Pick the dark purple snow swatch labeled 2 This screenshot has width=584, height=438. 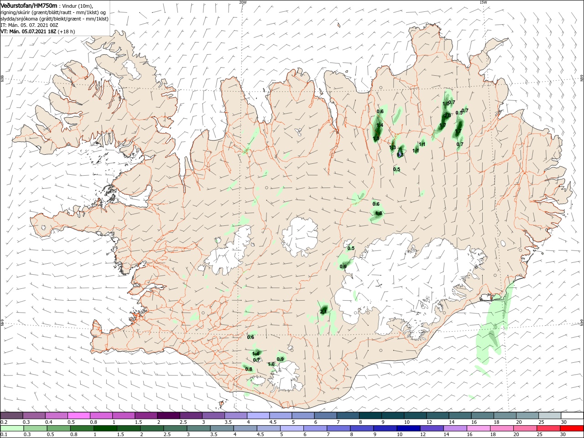pyautogui.click(x=168, y=416)
